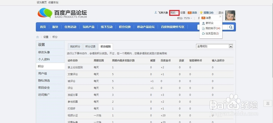Click the 输入法积分 column header
This screenshot has height=123, width=273.
coord(218,61)
